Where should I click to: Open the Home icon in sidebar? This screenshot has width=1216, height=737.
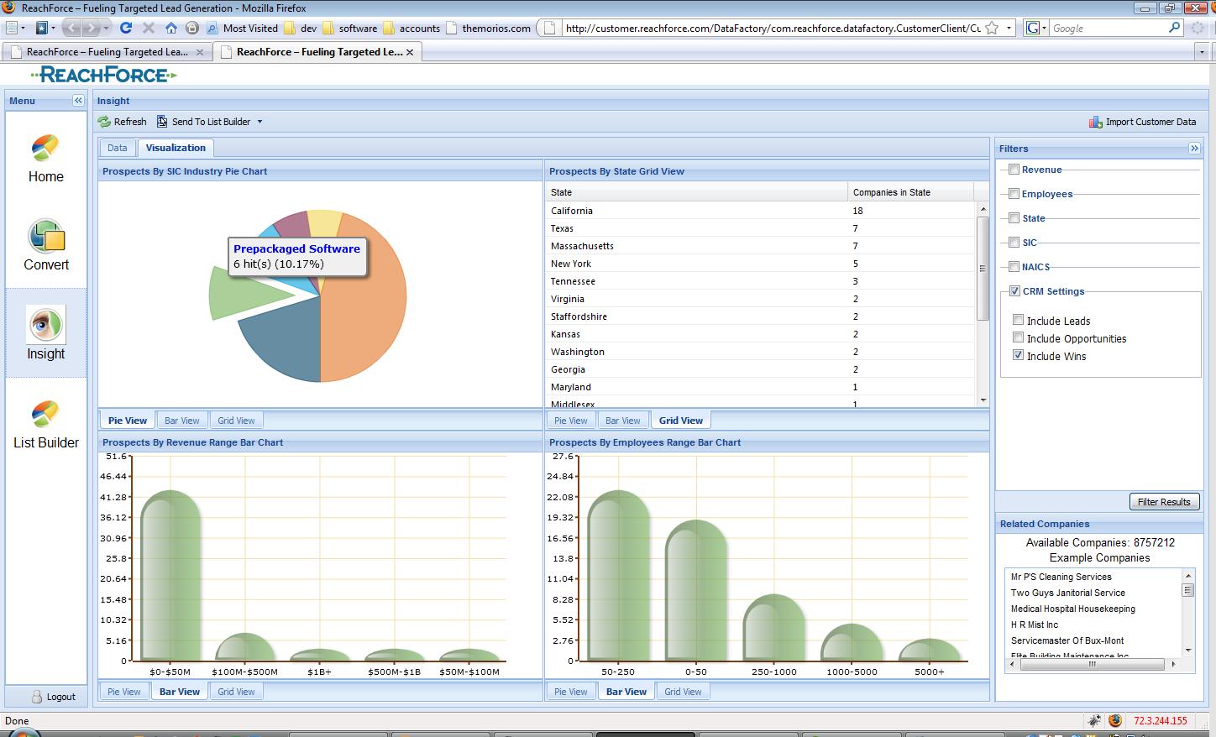click(x=45, y=149)
